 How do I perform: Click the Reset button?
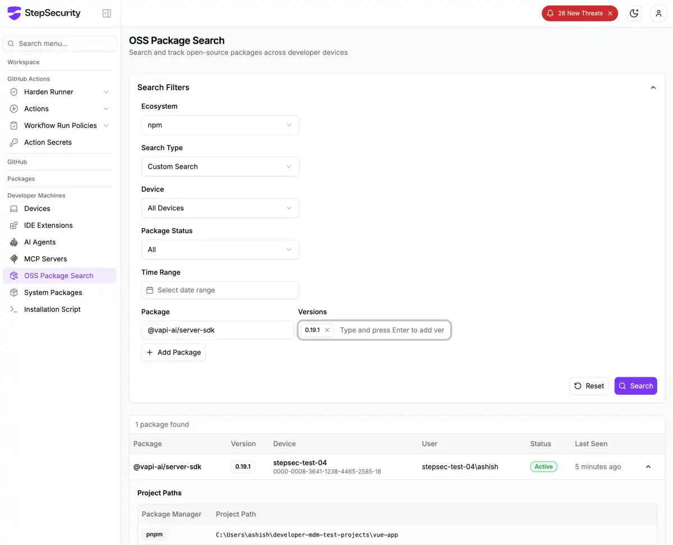(589, 386)
